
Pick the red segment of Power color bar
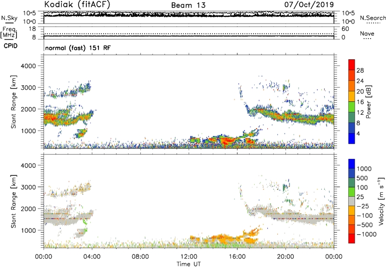pos(352,65)
